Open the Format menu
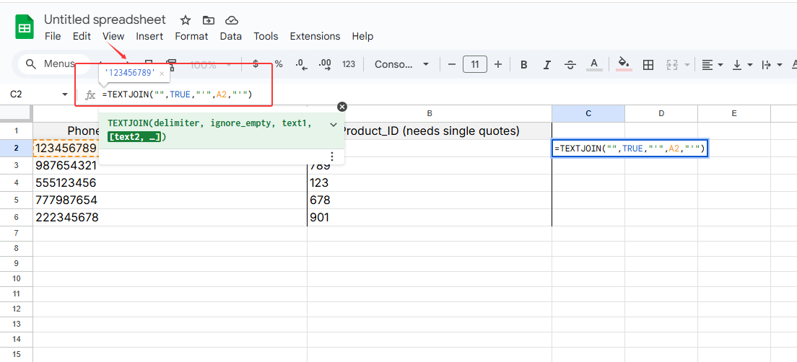797x362 pixels. coord(191,36)
